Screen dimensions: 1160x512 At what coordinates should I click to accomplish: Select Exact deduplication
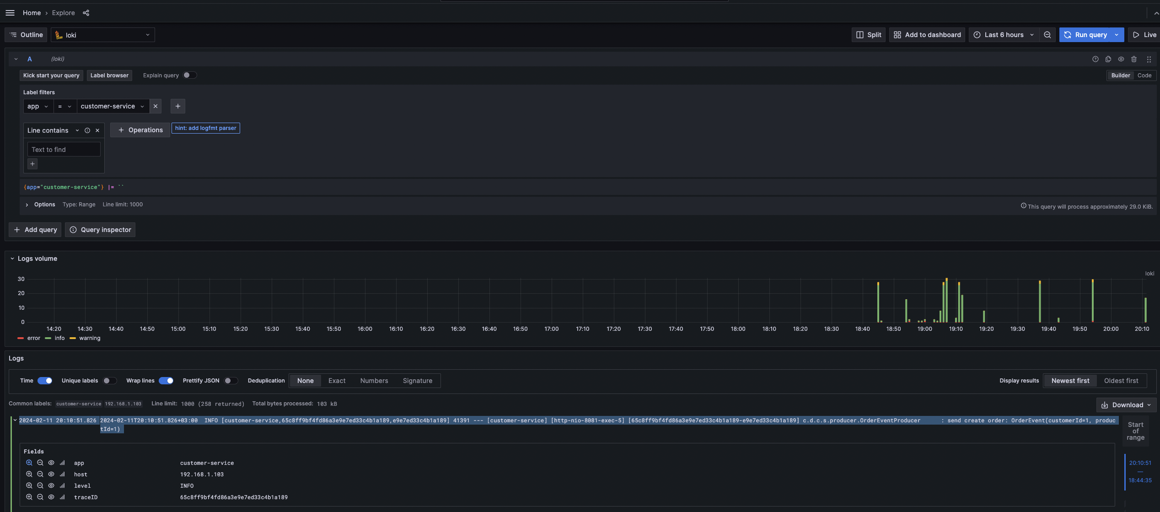pos(337,381)
